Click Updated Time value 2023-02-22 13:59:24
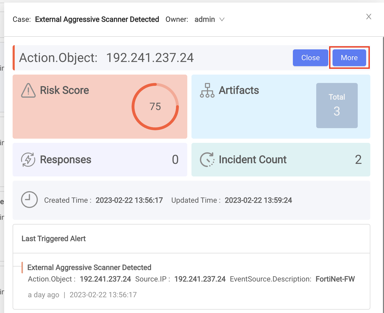Viewport: 384px width, 313px height. point(258,200)
